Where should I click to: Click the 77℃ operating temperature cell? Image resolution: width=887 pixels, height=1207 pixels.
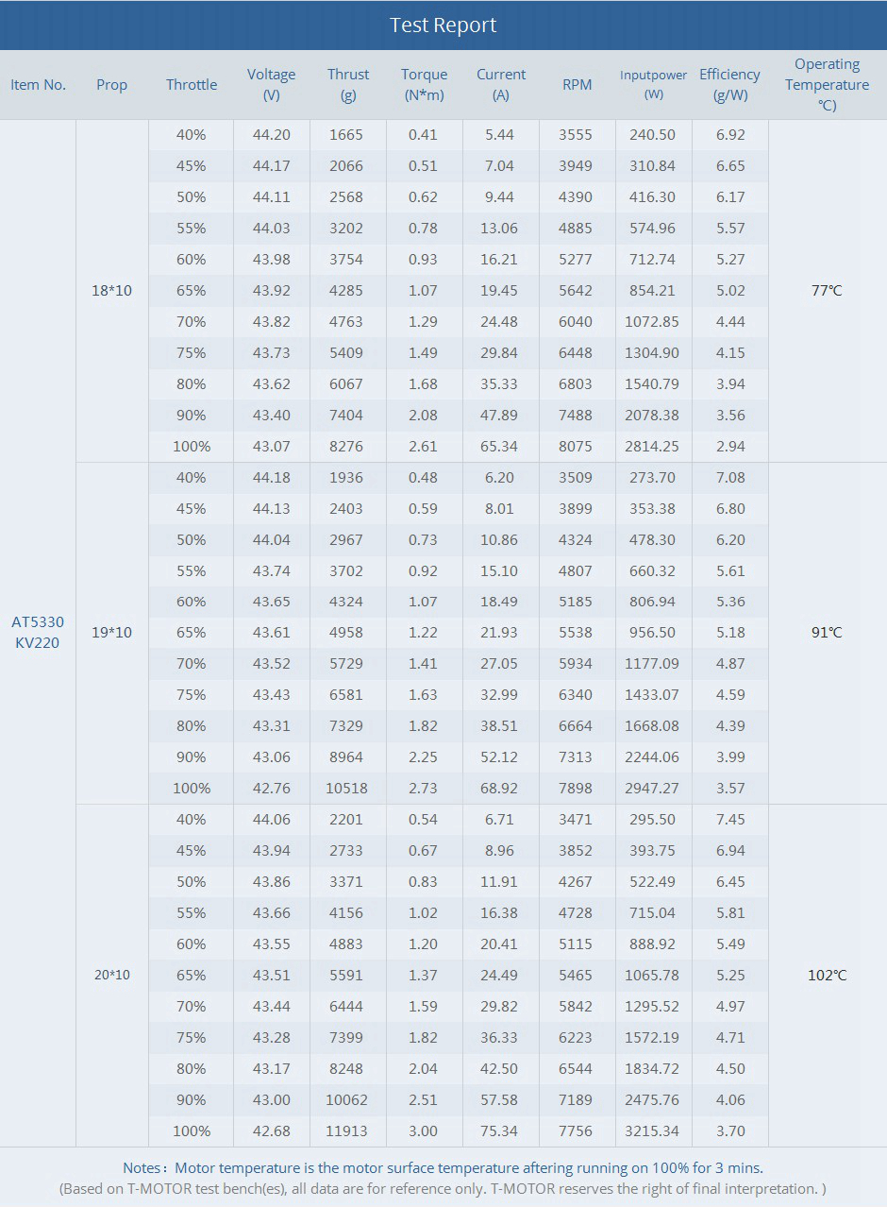(828, 291)
